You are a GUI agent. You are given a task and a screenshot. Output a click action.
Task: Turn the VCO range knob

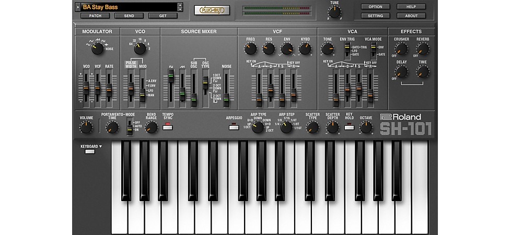(x=140, y=49)
